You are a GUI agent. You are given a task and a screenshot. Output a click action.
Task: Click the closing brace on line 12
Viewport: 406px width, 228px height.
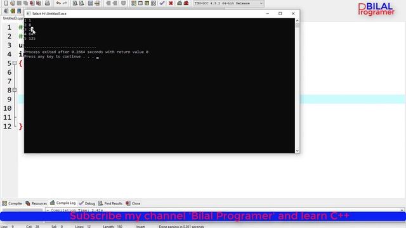coord(21,127)
